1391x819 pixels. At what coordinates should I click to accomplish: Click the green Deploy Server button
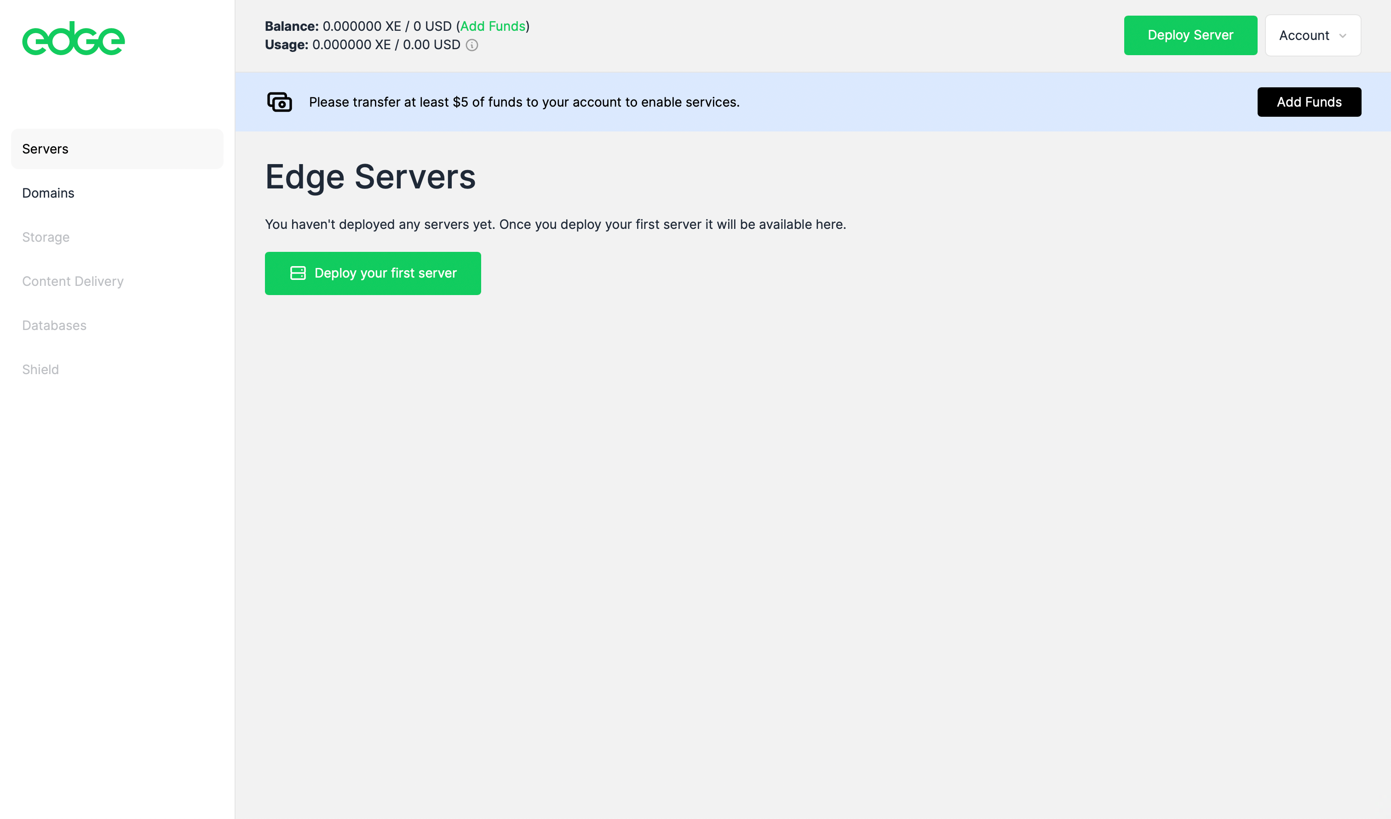[1190, 35]
